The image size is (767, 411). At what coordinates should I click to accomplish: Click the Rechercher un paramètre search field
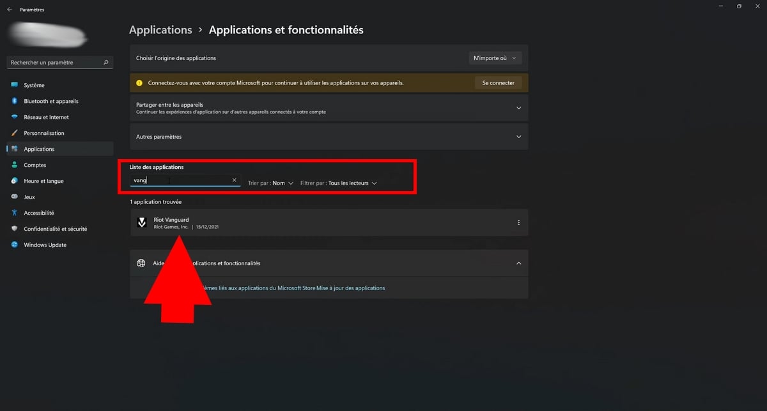point(54,63)
